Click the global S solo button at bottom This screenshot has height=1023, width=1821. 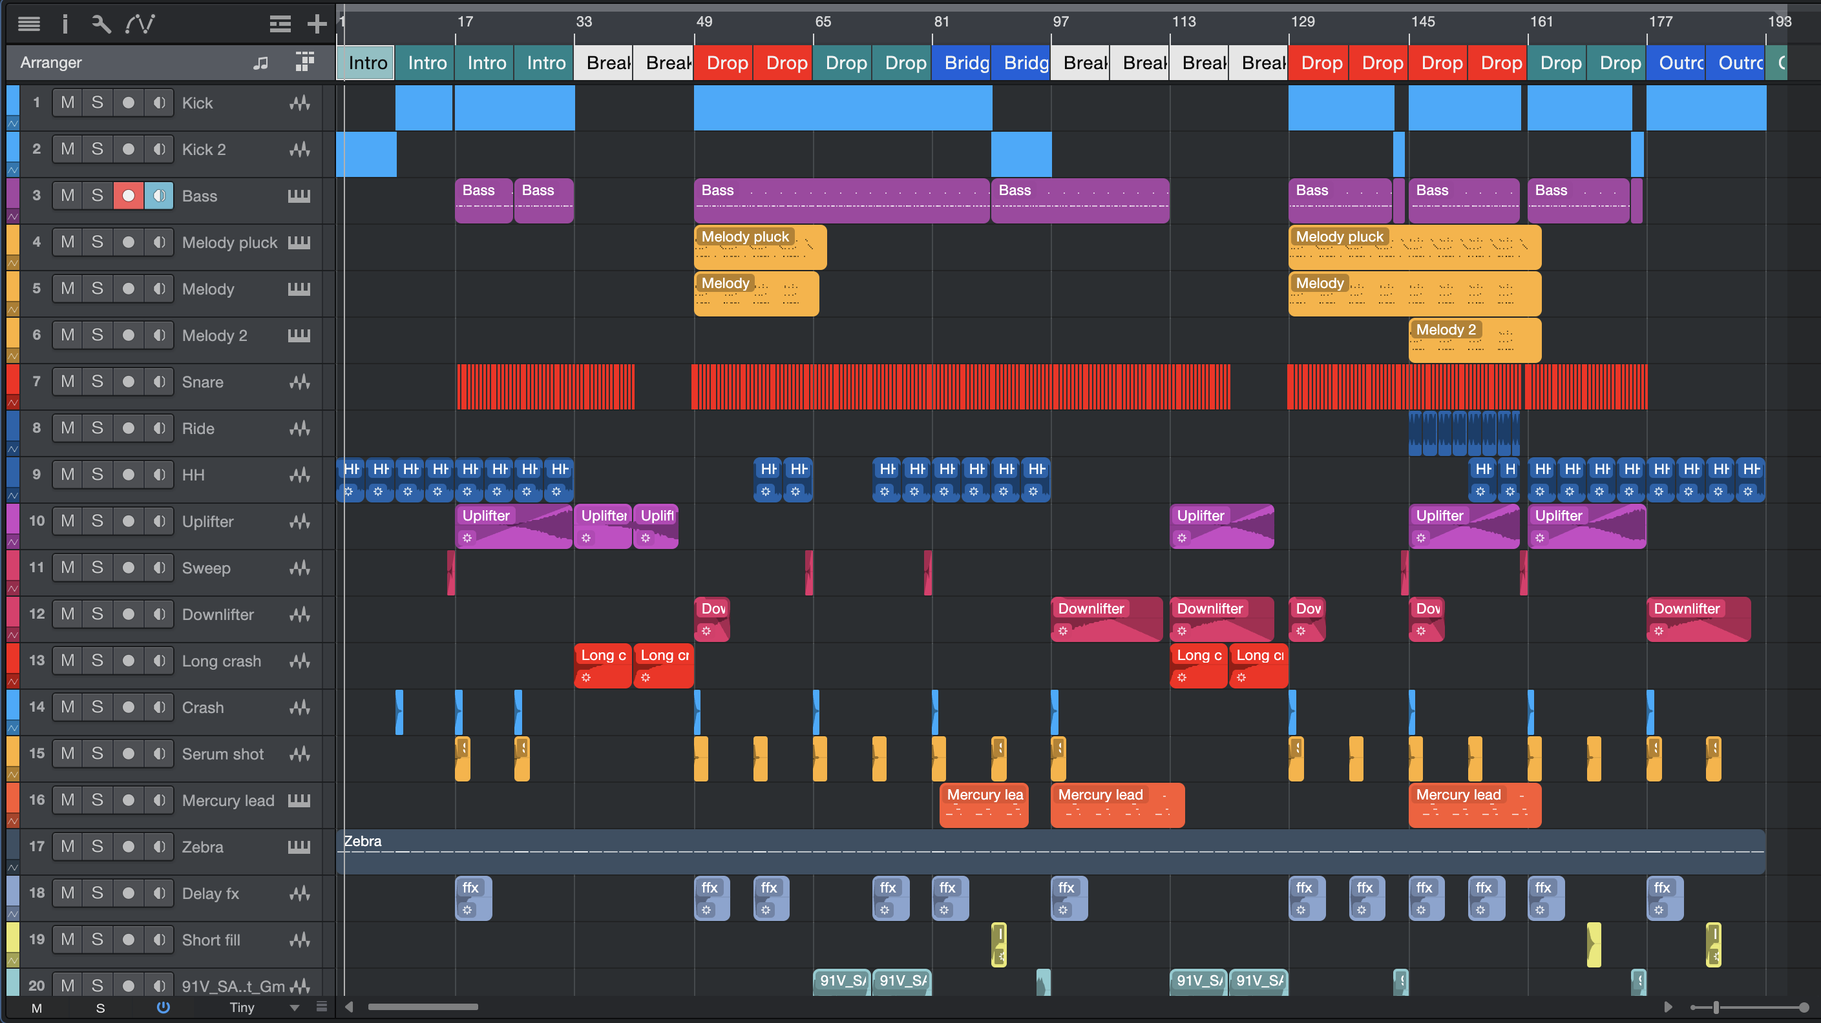[100, 1008]
